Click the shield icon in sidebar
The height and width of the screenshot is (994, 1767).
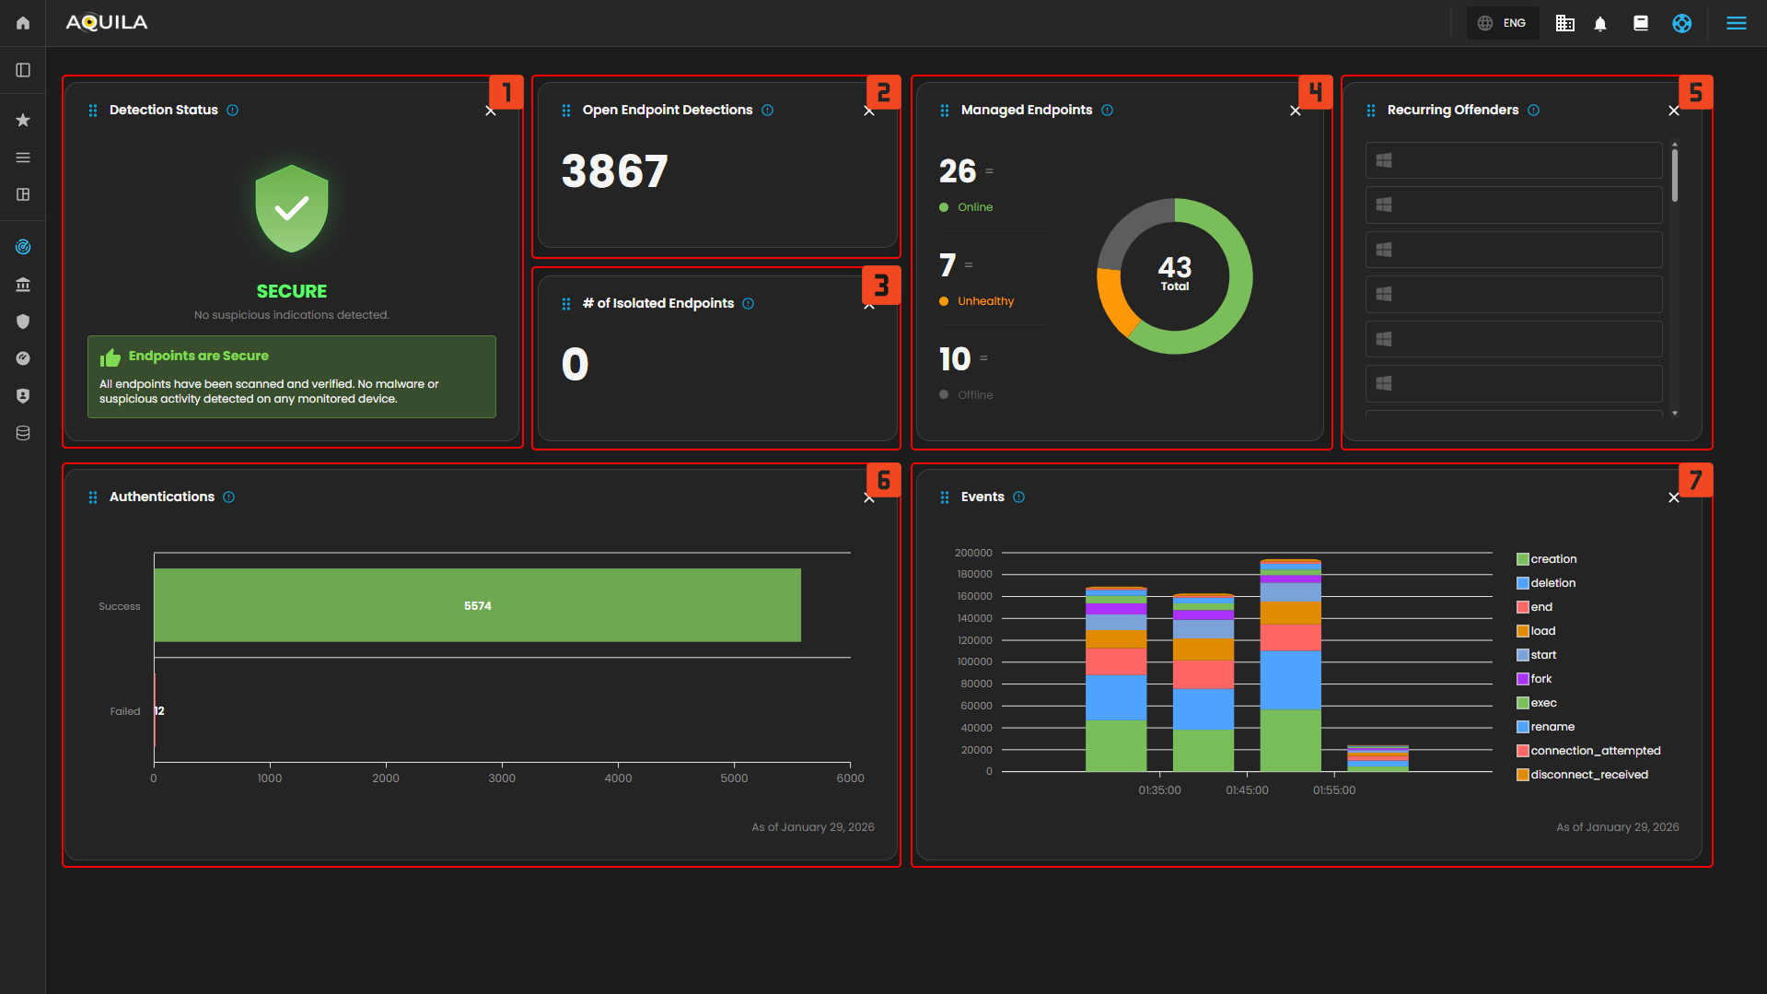pos(23,322)
